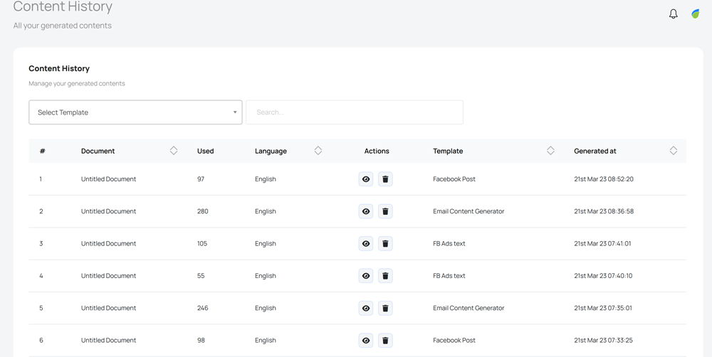Open Untitled Document in row 4
This screenshot has height=357, width=712.
coord(108,276)
